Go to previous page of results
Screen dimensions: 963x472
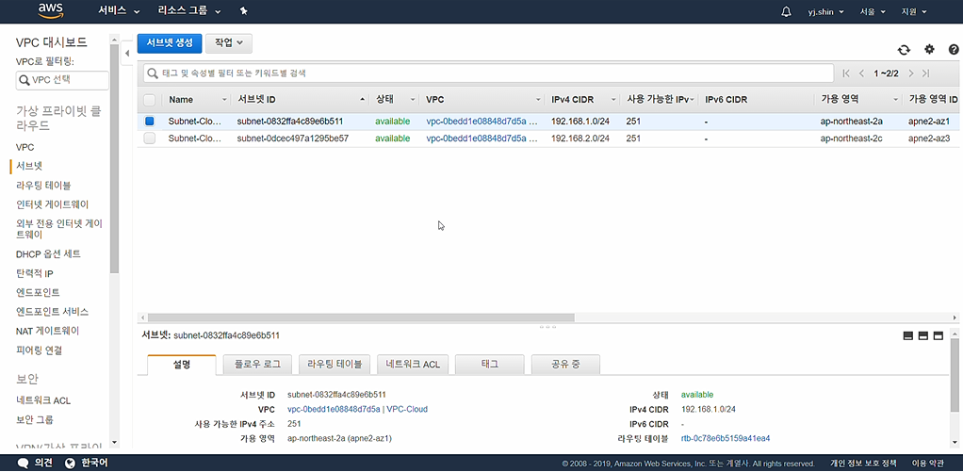[861, 73]
